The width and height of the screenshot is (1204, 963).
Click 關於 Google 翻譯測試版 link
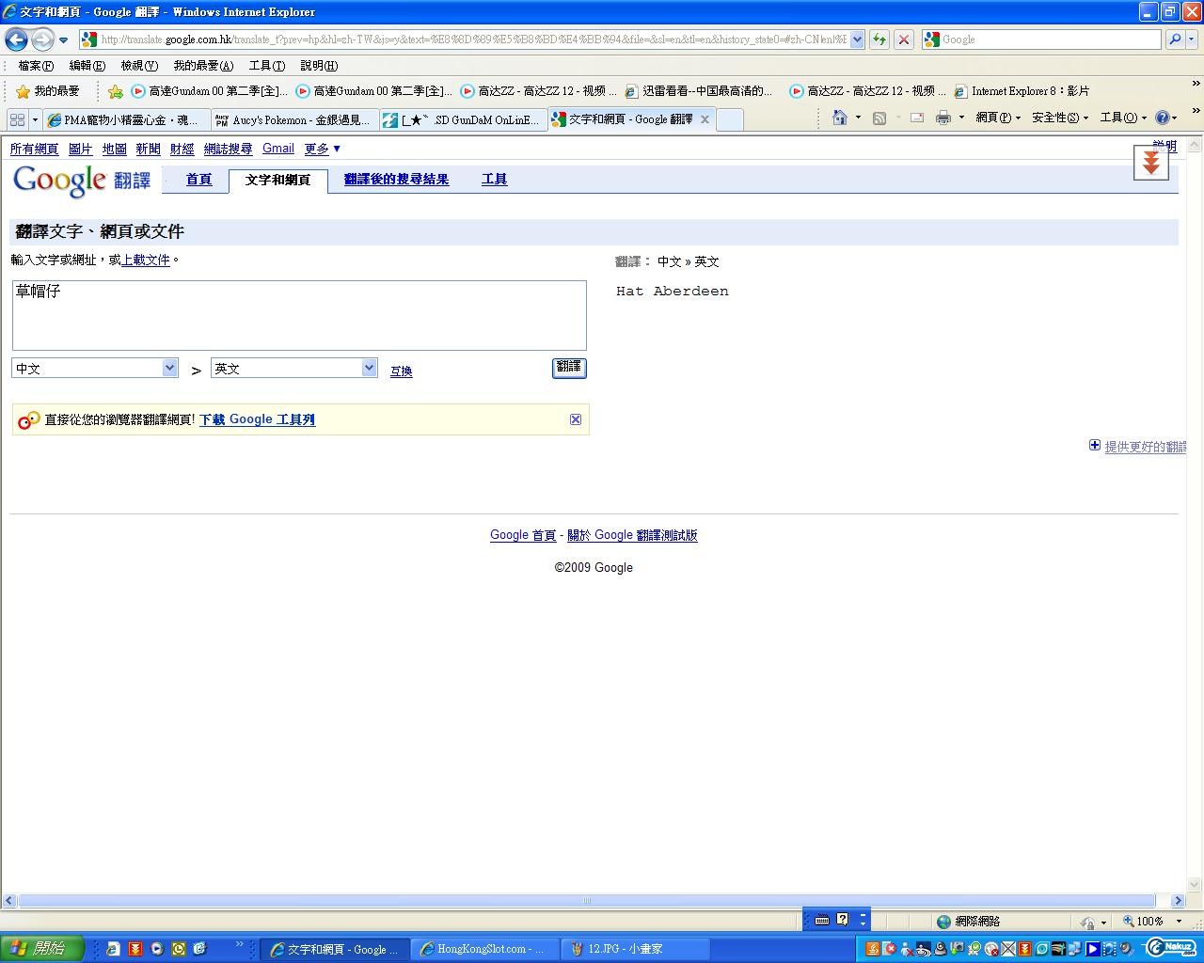(x=632, y=535)
